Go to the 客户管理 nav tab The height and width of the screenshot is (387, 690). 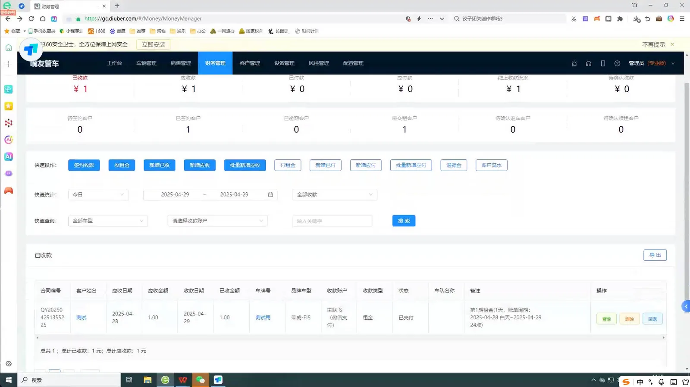pyautogui.click(x=250, y=63)
